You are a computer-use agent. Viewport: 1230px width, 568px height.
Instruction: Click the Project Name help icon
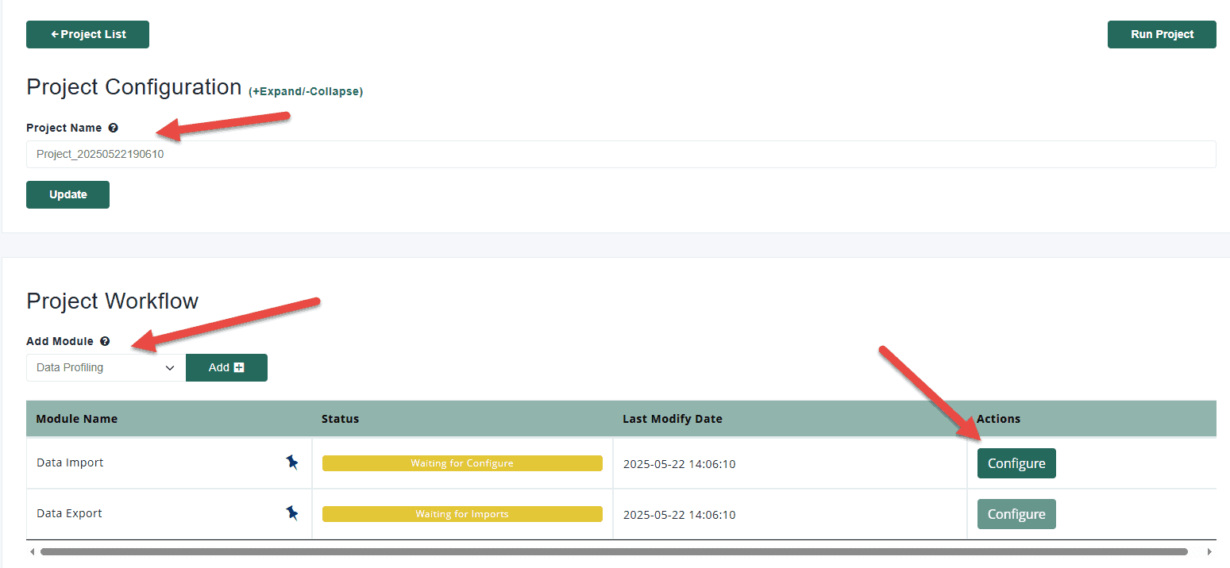point(113,128)
